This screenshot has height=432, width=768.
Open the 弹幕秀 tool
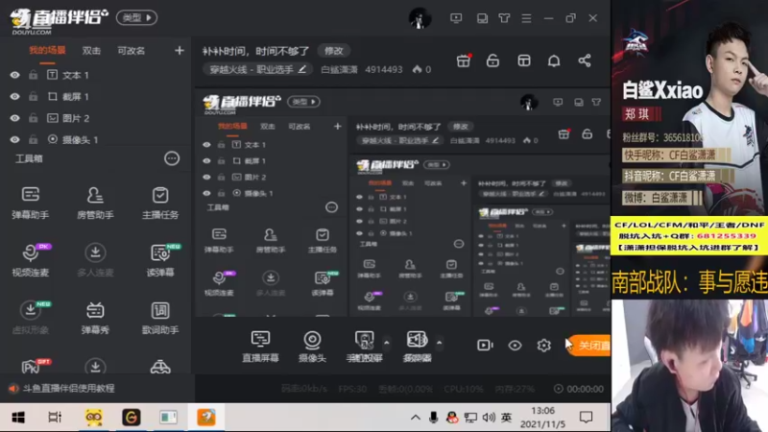pyautogui.click(x=95, y=318)
